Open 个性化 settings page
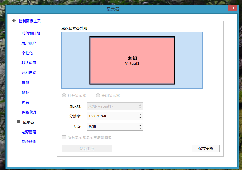Image resolution: width=242 pixels, height=170 pixels. (x=27, y=53)
